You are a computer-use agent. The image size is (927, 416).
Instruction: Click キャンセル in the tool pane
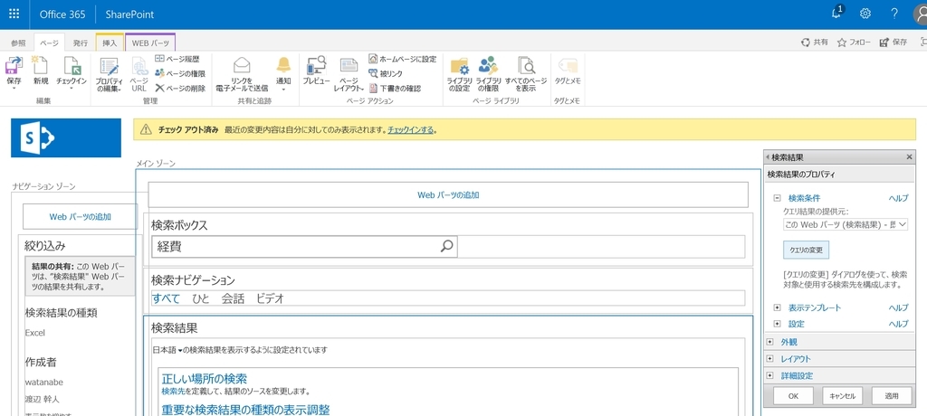tap(843, 396)
